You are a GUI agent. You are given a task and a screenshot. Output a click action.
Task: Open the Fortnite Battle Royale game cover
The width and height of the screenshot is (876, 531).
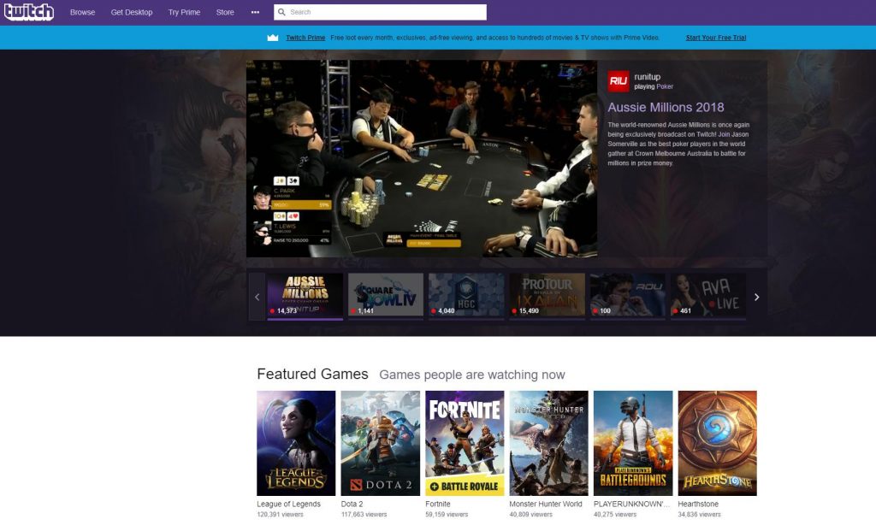click(465, 443)
